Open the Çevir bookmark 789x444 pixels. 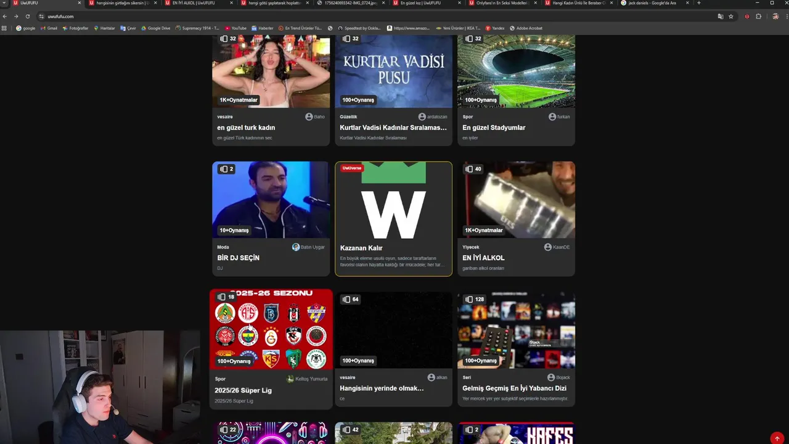(x=128, y=28)
